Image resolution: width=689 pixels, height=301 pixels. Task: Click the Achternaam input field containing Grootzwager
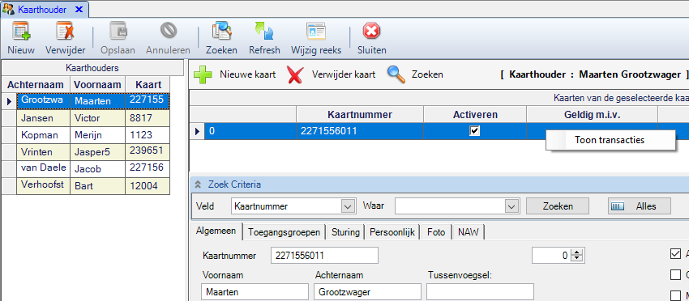367,291
